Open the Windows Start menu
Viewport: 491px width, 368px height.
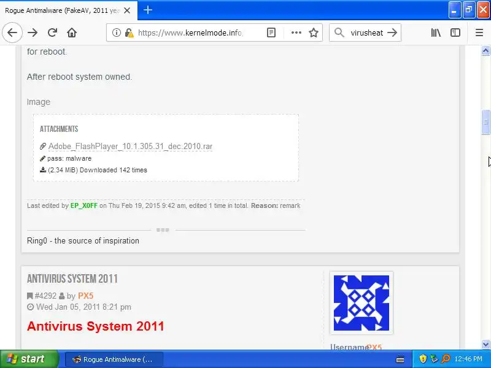tap(29, 359)
